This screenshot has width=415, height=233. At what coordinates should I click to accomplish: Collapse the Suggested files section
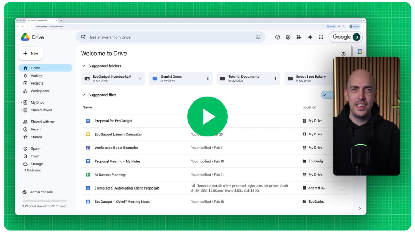pos(84,95)
